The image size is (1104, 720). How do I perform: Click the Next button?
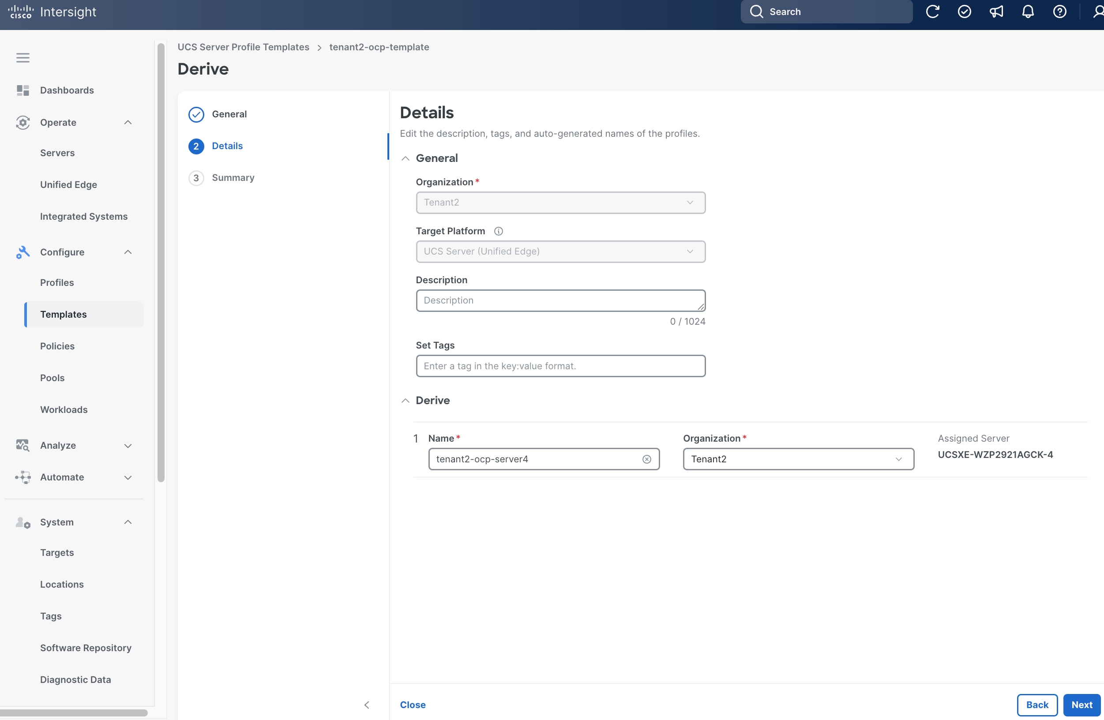[1082, 705]
